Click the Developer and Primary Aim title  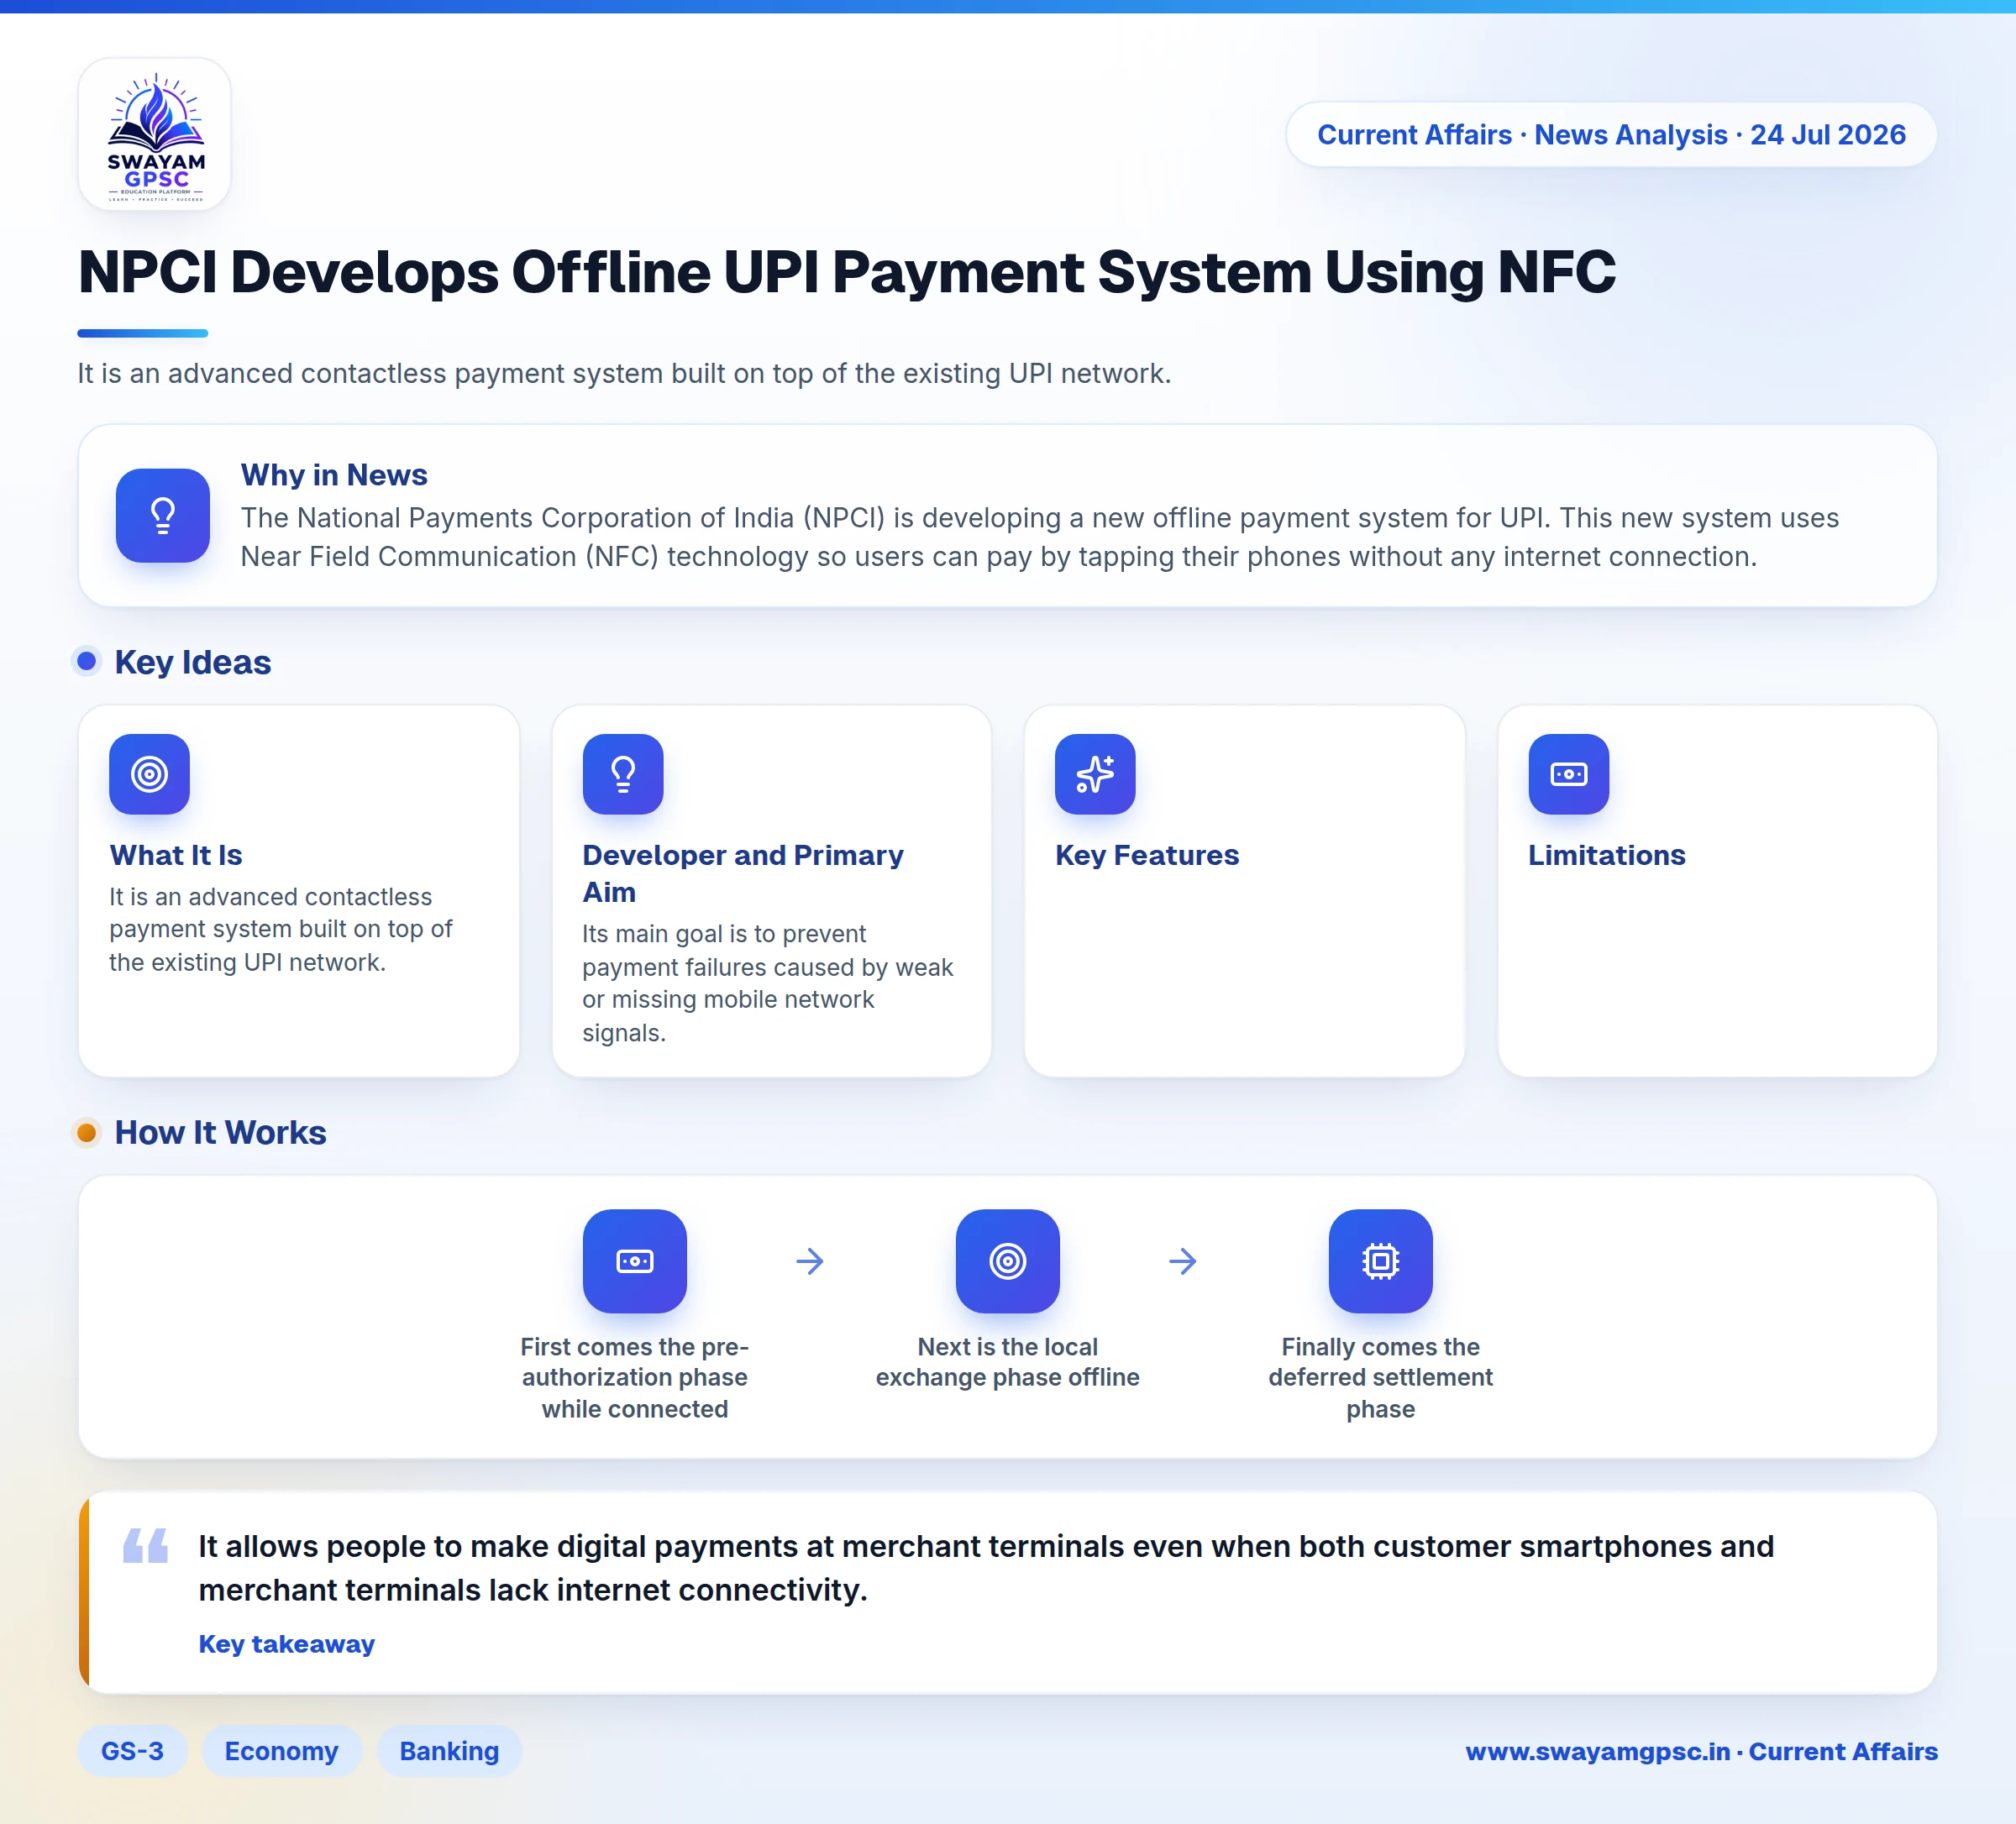click(x=743, y=873)
